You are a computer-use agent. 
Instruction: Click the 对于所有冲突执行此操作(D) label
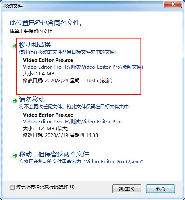tap(45, 187)
